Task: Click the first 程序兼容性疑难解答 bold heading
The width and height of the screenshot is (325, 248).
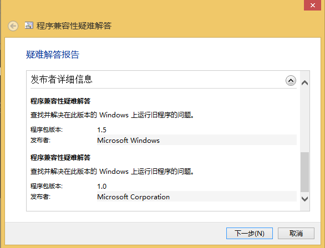Action: pyautogui.click(x=60, y=101)
